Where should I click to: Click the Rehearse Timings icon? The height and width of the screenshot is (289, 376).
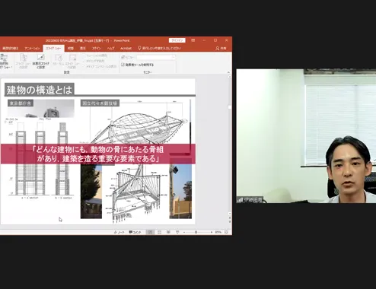point(59,62)
